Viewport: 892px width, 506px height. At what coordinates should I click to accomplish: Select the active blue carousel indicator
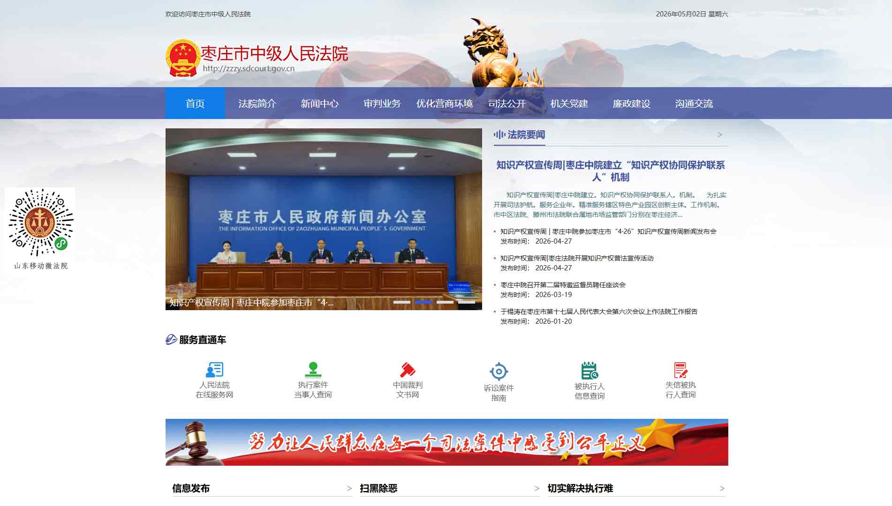(423, 302)
